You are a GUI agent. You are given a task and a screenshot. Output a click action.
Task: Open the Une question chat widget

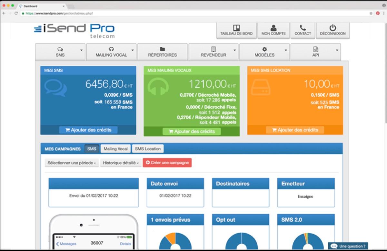(348, 245)
